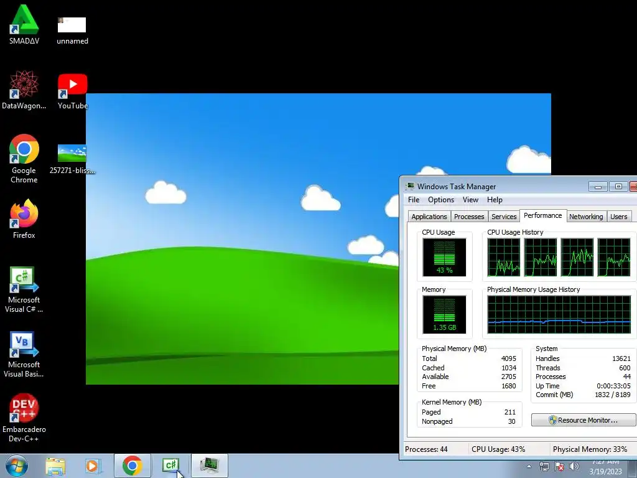Switch to the Processes tab
Viewport: 637px width, 478px height.
coord(469,217)
